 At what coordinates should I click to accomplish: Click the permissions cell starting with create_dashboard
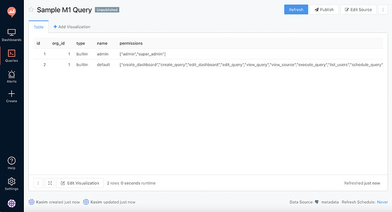251,64
